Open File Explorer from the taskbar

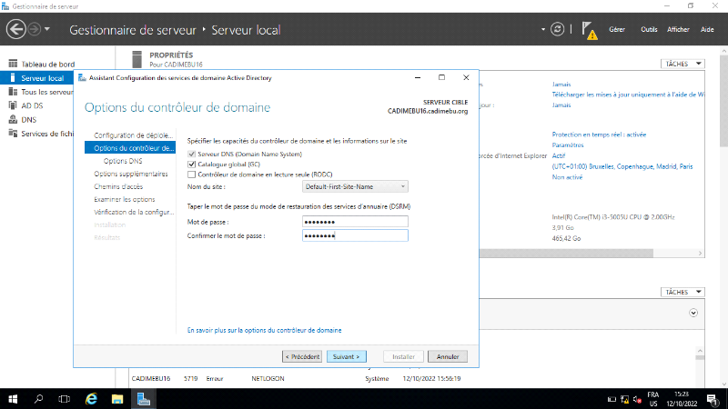117,398
